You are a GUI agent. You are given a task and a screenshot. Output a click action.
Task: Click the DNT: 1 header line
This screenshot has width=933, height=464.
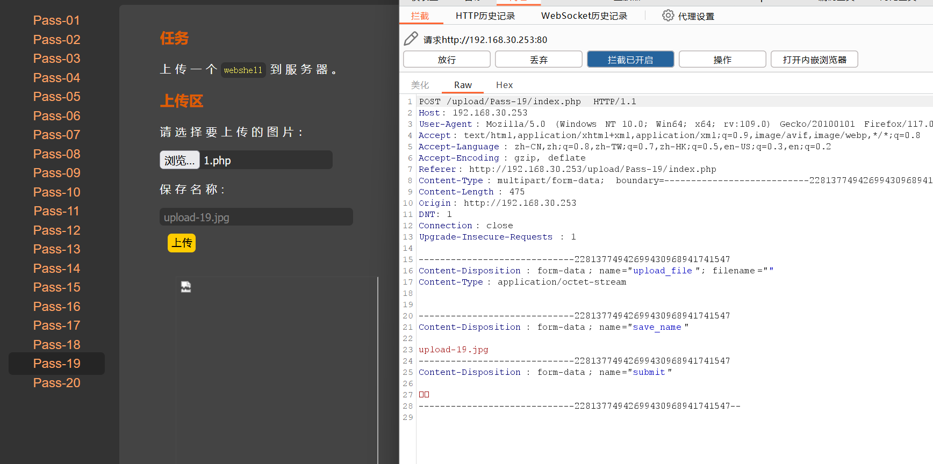435,214
